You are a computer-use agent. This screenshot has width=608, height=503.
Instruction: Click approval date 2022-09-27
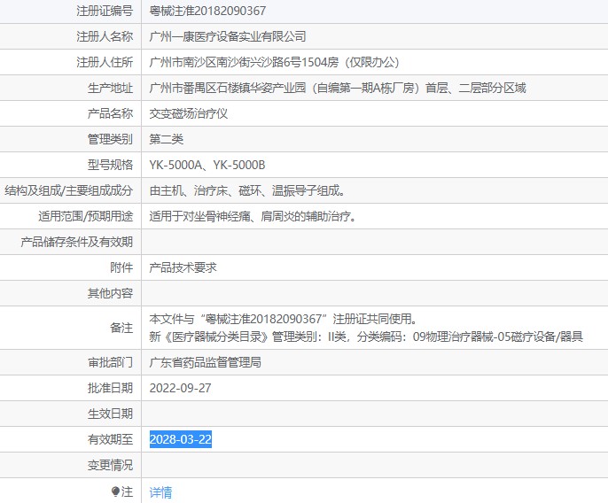click(180, 388)
